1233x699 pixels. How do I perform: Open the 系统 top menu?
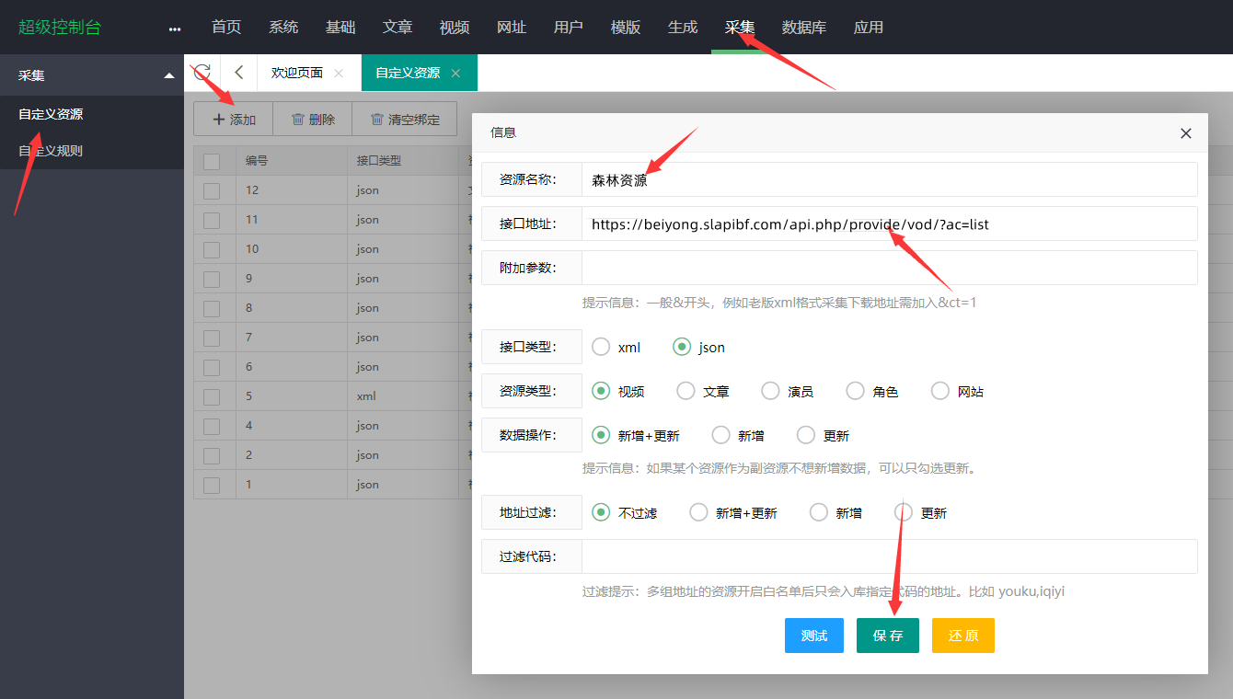pos(283,28)
